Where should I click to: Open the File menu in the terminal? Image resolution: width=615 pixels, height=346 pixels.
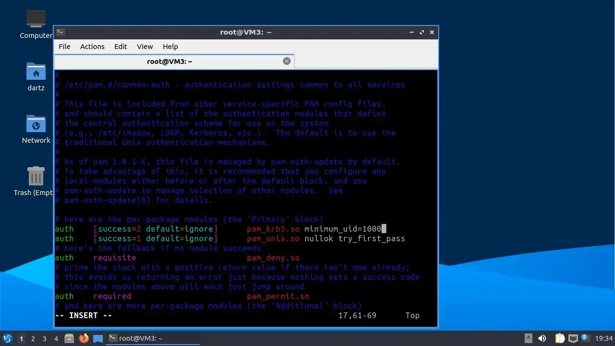(64, 47)
